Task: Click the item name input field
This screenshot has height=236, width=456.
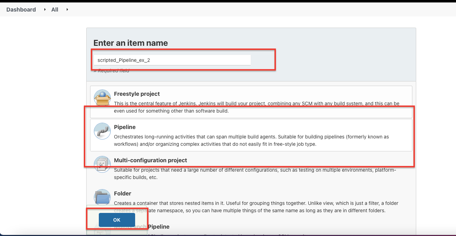Action: pos(172,60)
